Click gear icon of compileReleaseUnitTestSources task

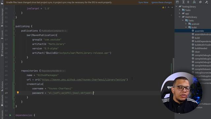(193, 69)
